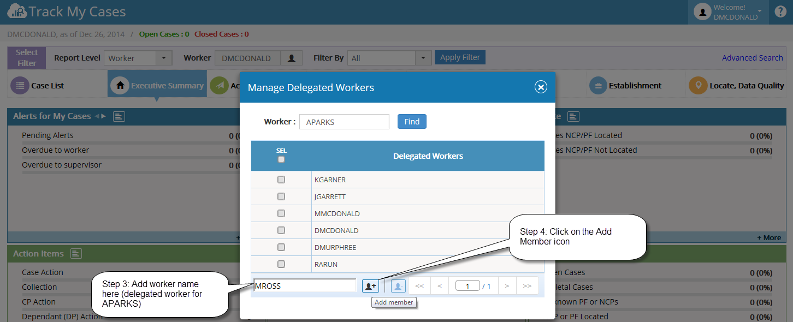Click arrows next to Alerts for My Cases
793x322 pixels.
point(100,116)
